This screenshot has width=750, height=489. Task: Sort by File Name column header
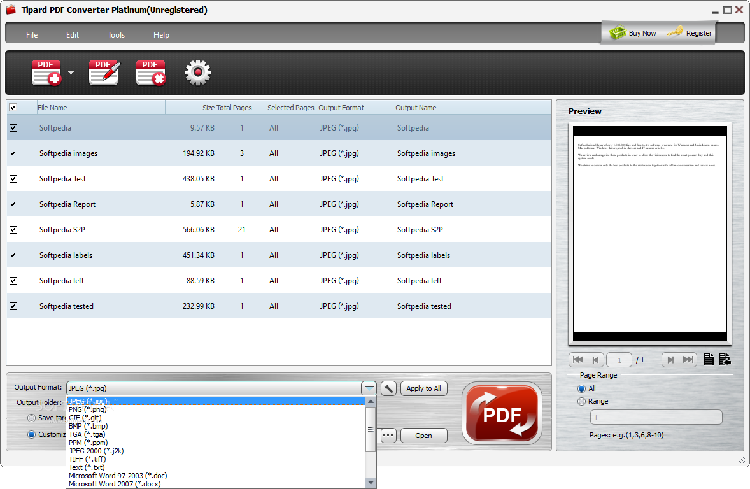pos(101,108)
